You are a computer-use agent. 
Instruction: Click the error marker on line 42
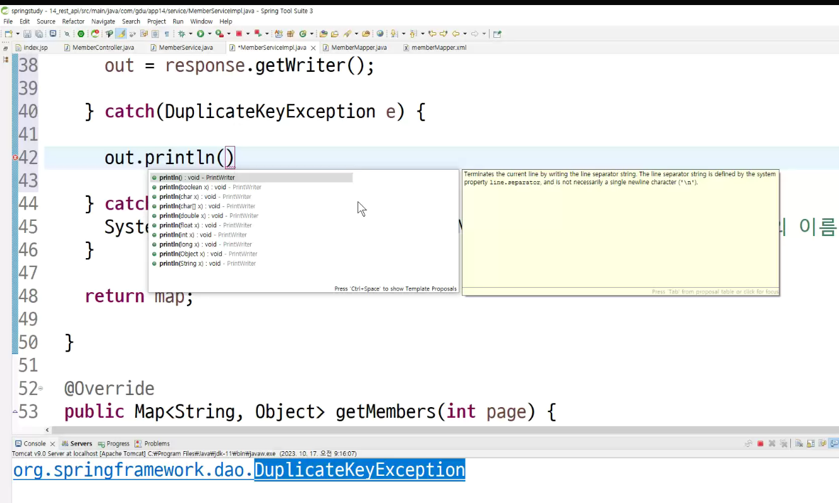[x=15, y=158]
